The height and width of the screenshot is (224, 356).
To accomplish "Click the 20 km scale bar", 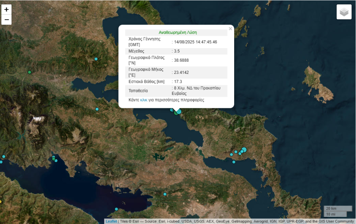I will (x=337, y=208).
